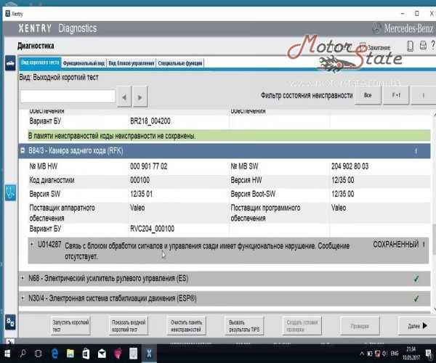Open the vehicle car icon in left sidebar
The image size is (436, 363).
(x=10, y=63)
